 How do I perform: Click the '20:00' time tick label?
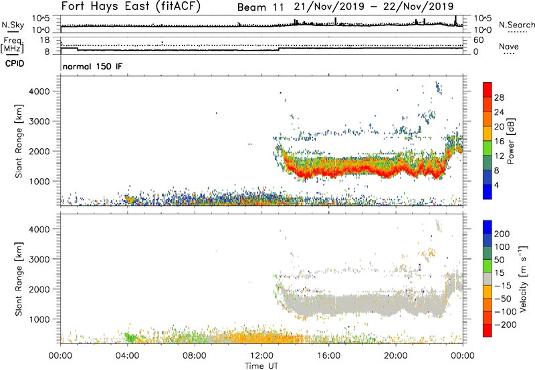[395, 356]
